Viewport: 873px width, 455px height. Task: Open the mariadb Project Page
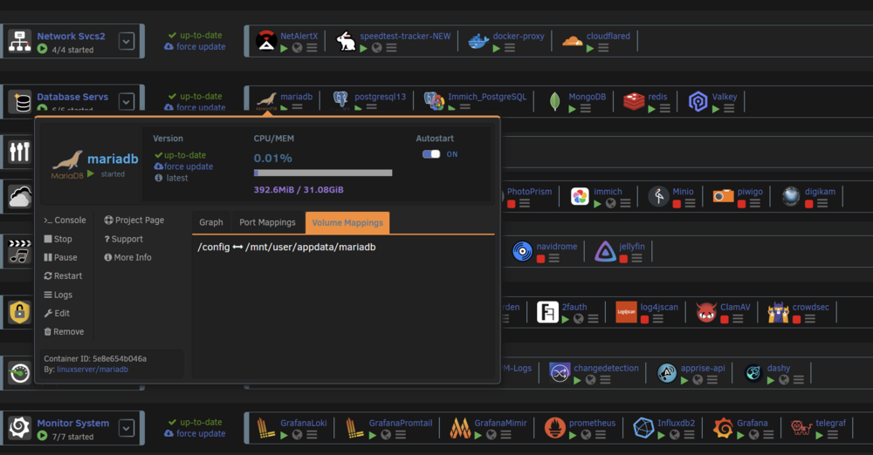(x=134, y=221)
